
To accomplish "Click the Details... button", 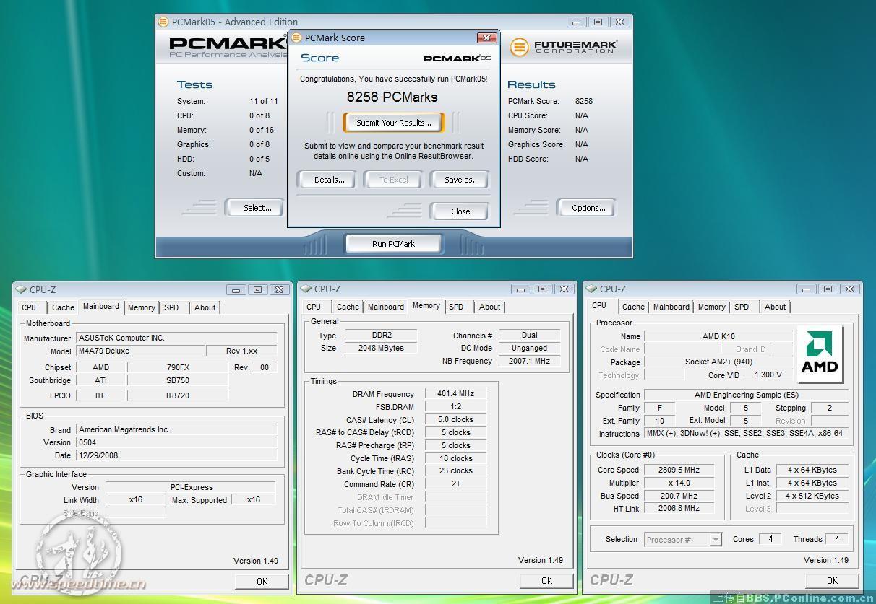I will tap(329, 180).
